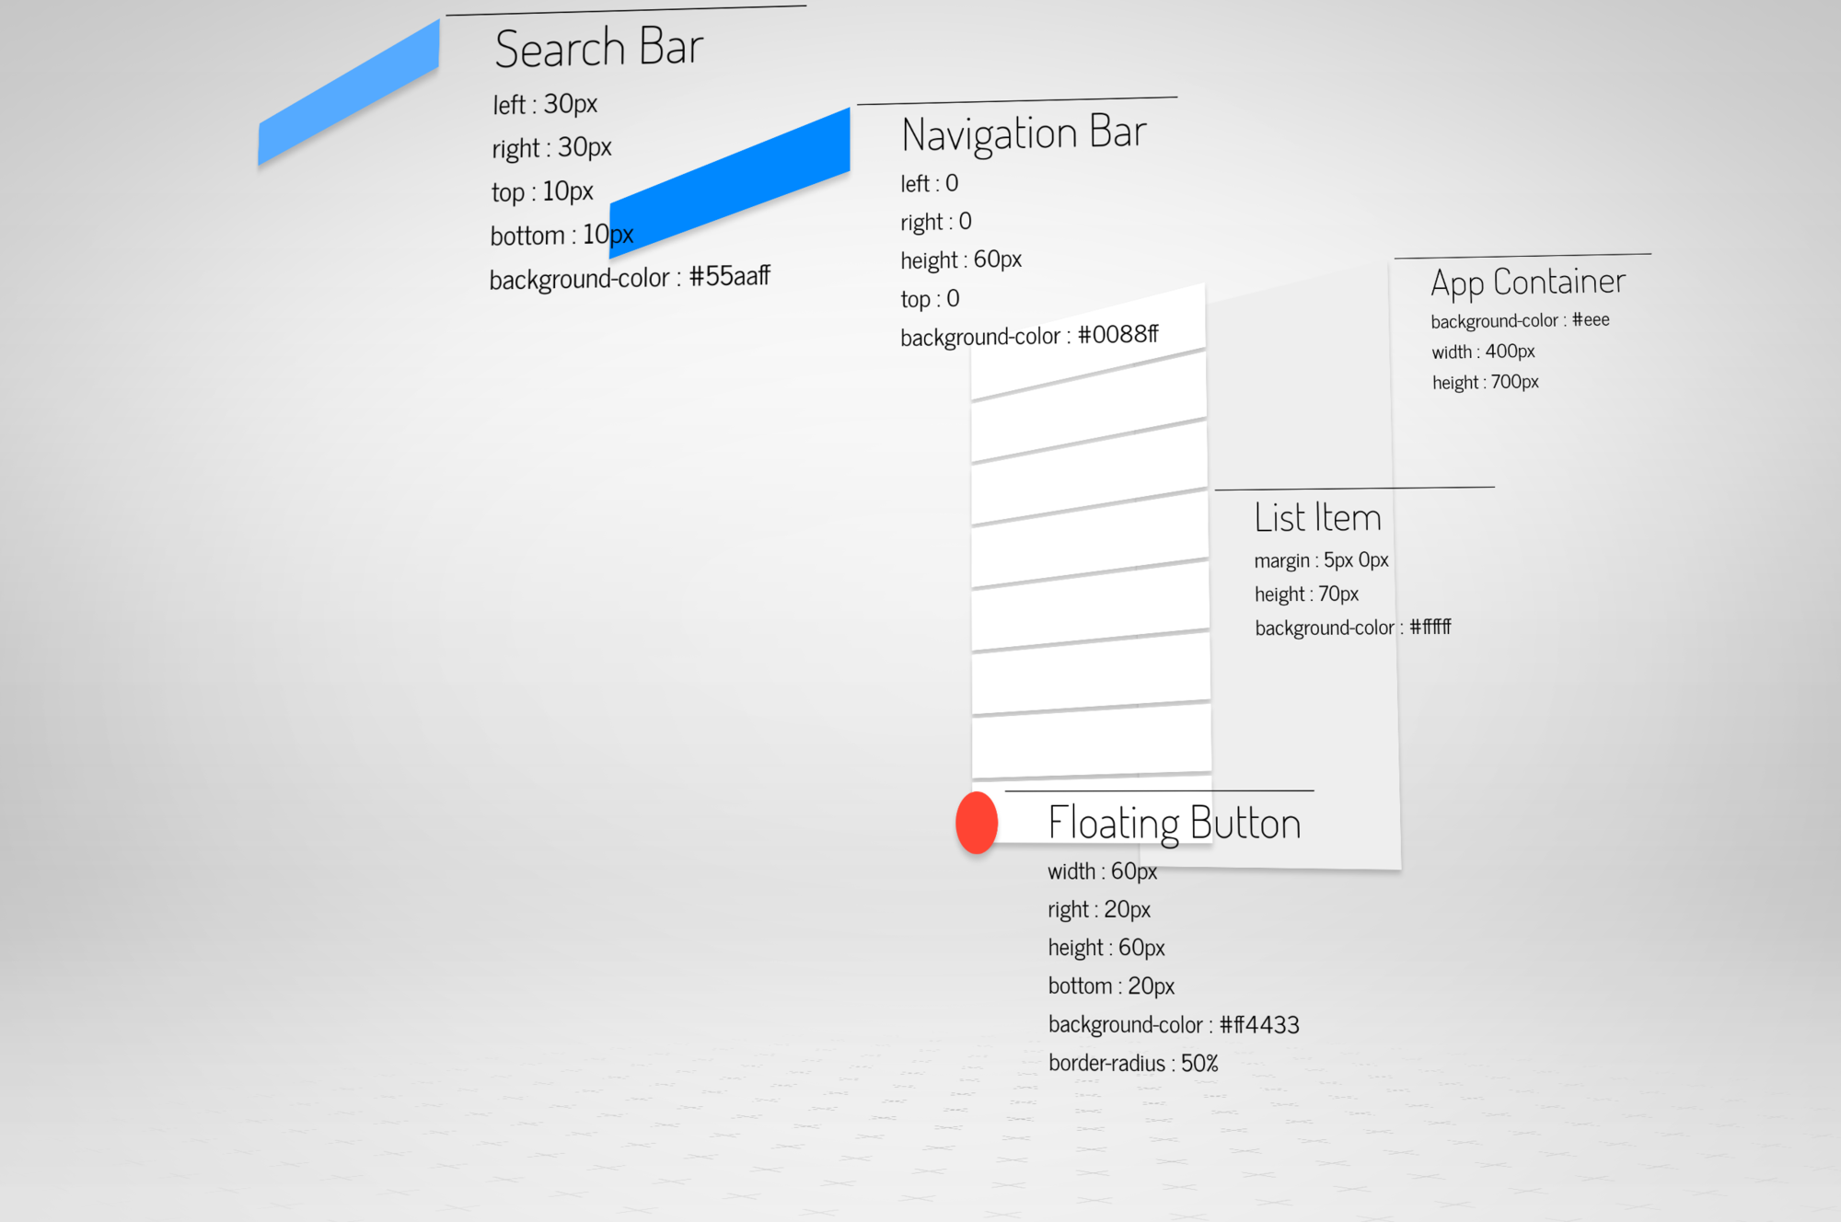The image size is (1841, 1222).
Task: Click the Floating Button heading text
Action: 1174,823
